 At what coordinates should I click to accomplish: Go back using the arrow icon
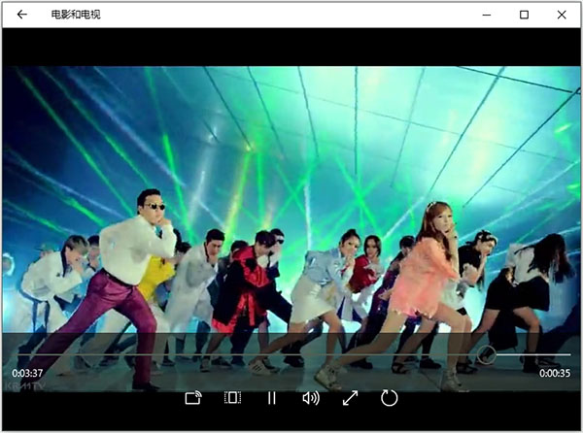pos(22,15)
